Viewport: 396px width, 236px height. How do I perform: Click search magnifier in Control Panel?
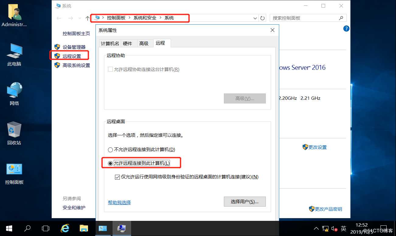tap(341, 18)
